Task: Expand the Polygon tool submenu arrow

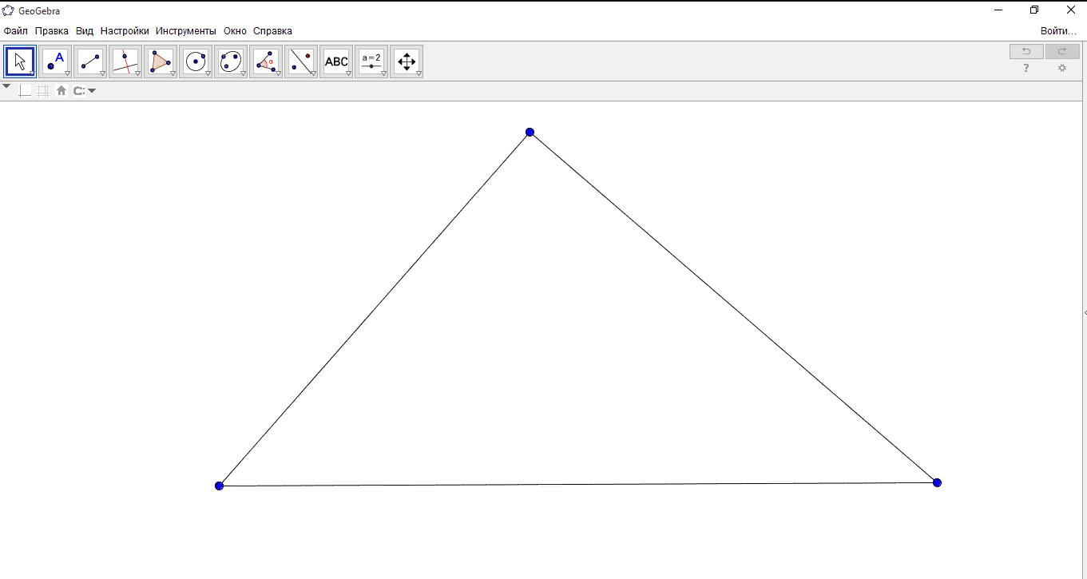Action: [x=173, y=73]
